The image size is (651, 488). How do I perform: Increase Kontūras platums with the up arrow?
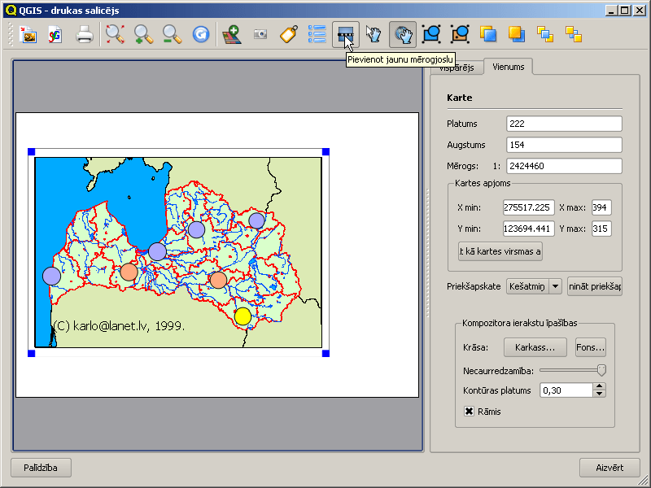tap(599, 386)
